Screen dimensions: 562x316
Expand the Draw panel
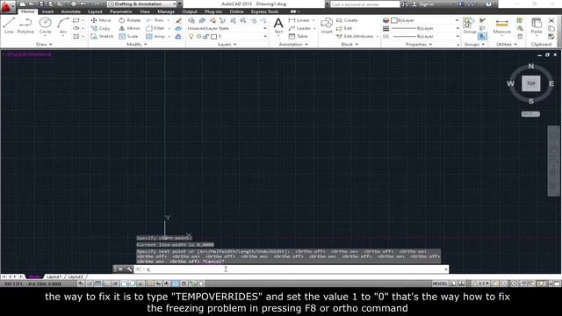pyautogui.click(x=44, y=44)
